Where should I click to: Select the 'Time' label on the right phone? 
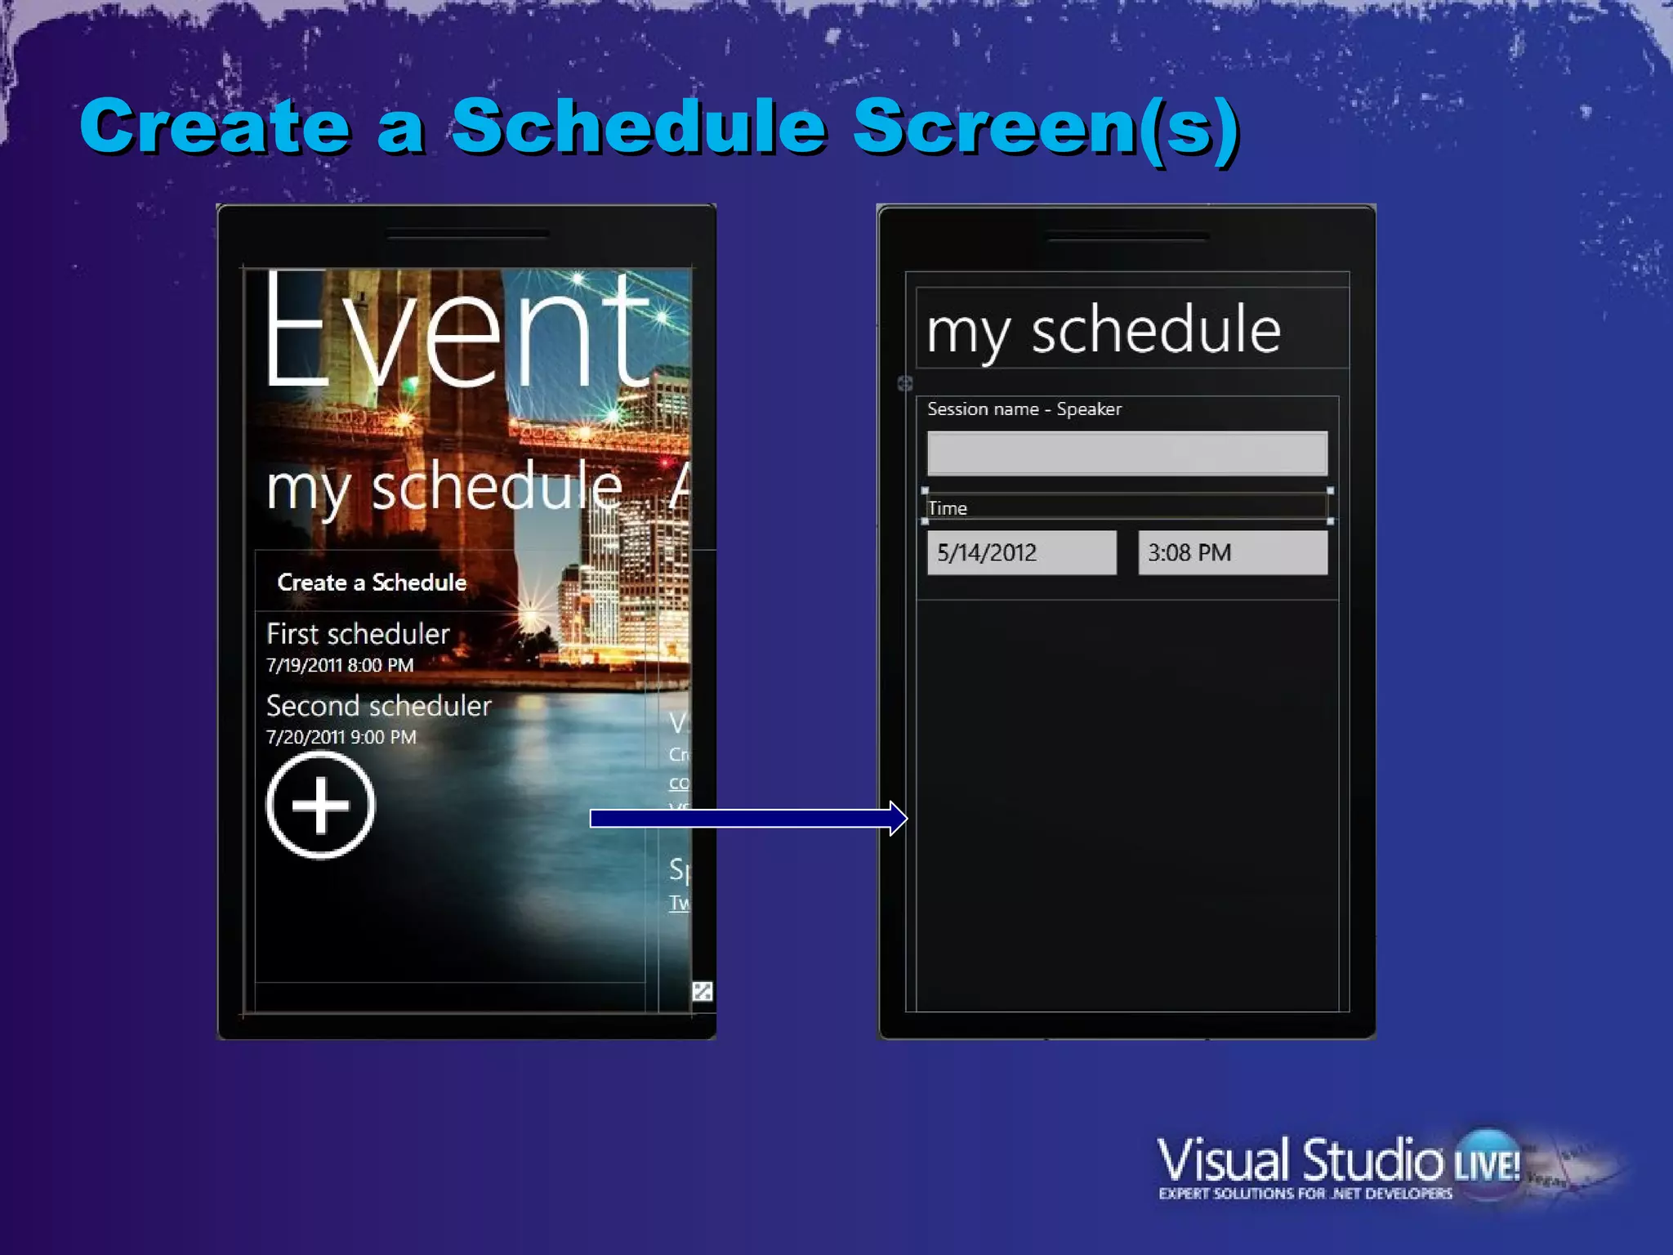point(948,508)
